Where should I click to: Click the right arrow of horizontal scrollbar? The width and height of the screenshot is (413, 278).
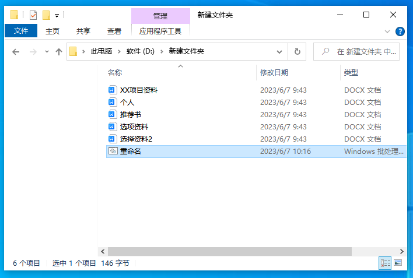(x=402, y=251)
